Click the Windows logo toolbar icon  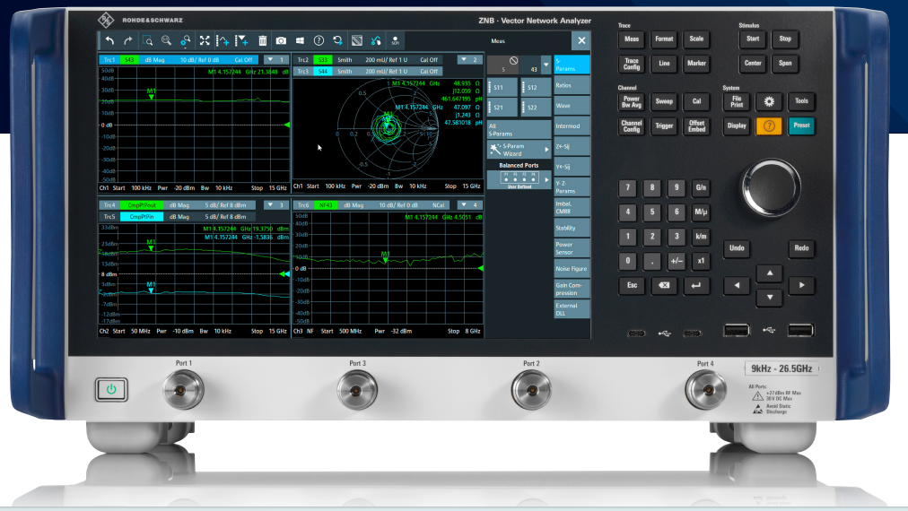(300, 41)
